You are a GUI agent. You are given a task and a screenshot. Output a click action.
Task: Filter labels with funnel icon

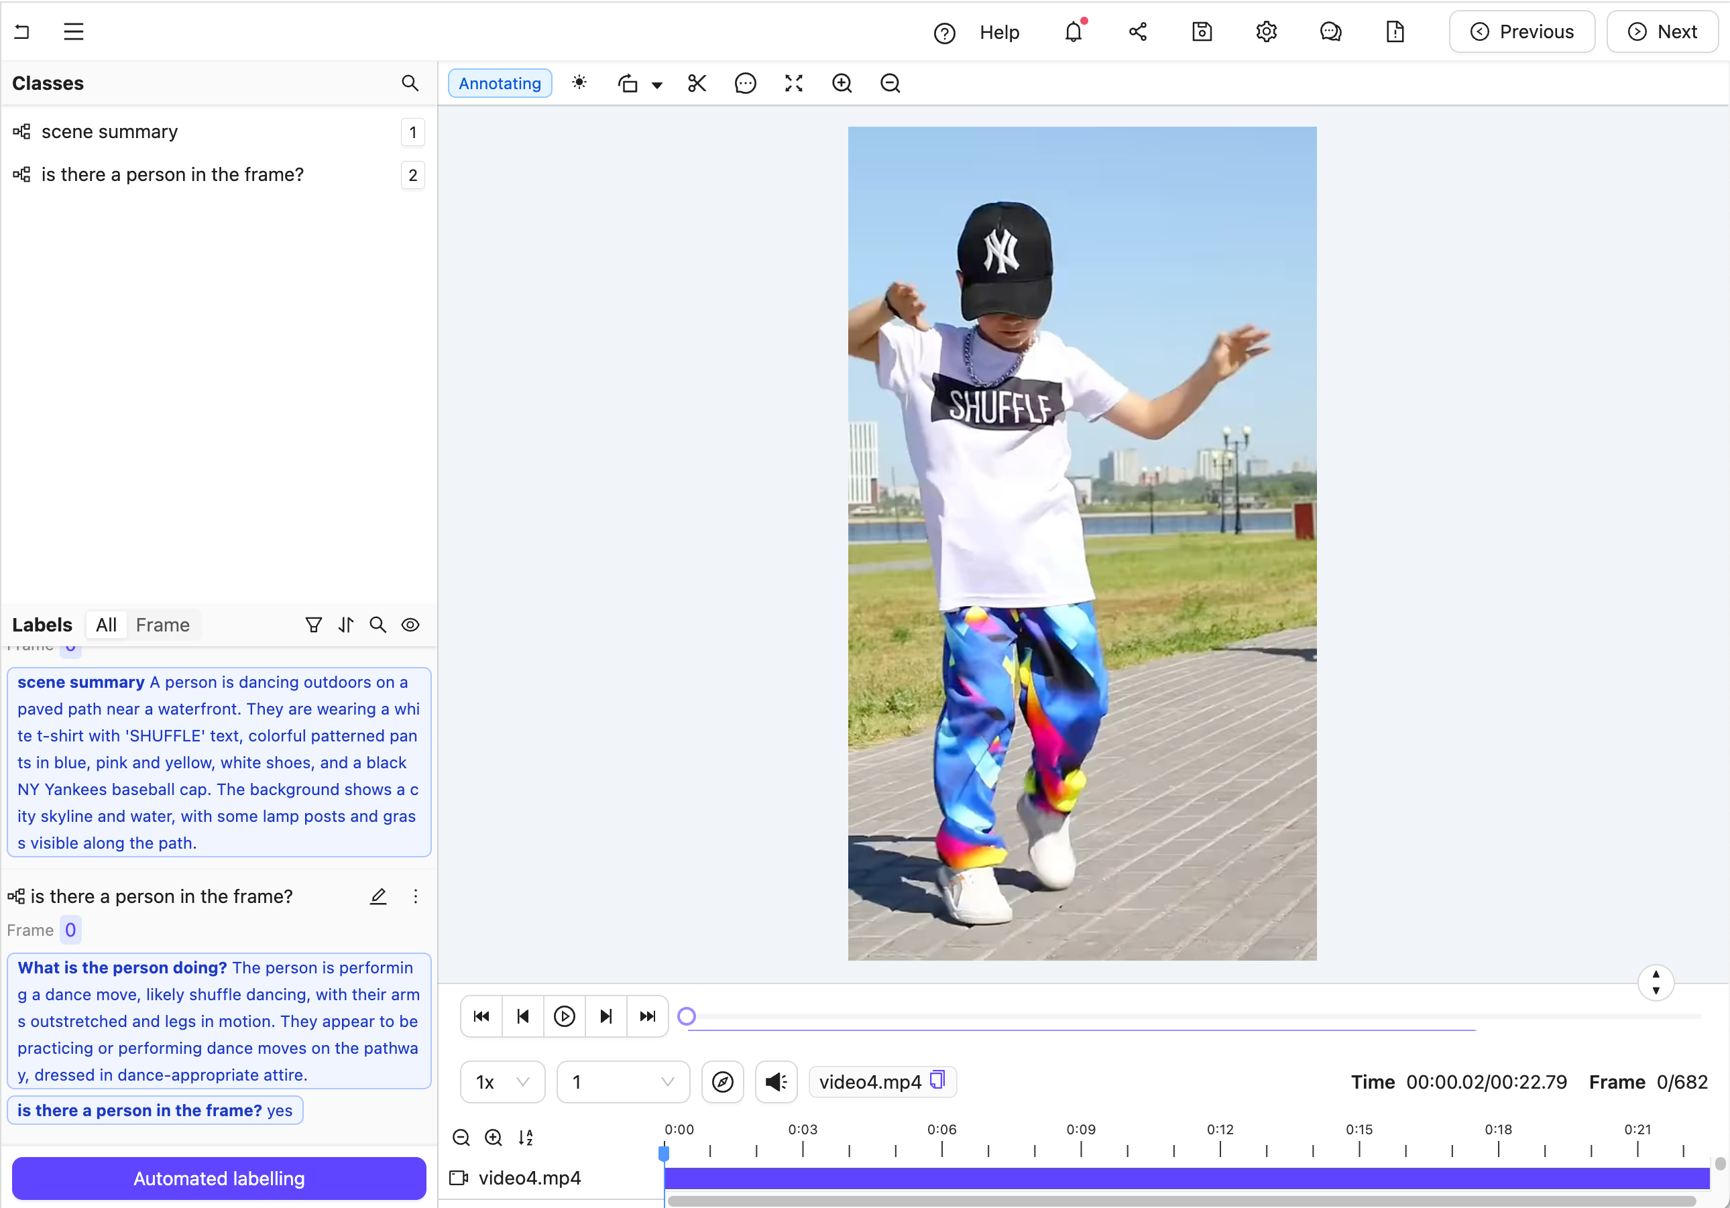coord(313,624)
